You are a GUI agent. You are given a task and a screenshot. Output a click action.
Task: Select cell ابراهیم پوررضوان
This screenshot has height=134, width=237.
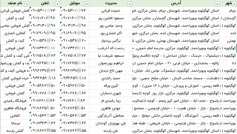[111, 63]
